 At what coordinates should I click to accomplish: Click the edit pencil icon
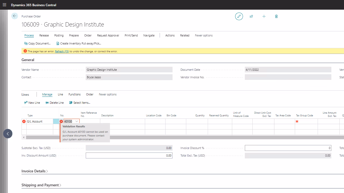pyautogui.click(x=239, y=16)
